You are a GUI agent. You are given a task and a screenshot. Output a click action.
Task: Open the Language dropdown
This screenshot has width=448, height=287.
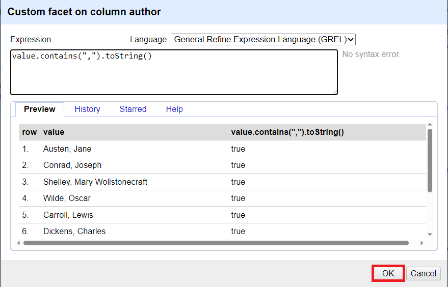point(263,40)
